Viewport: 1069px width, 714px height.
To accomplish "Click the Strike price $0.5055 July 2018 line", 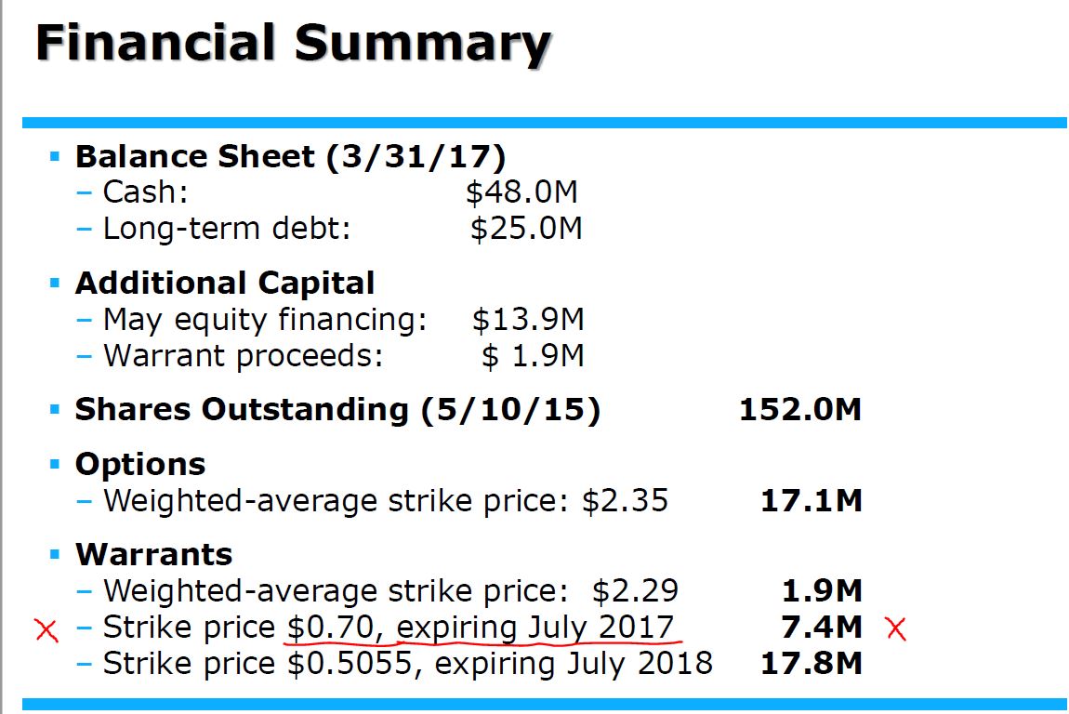I will click(x=408, y=663).
